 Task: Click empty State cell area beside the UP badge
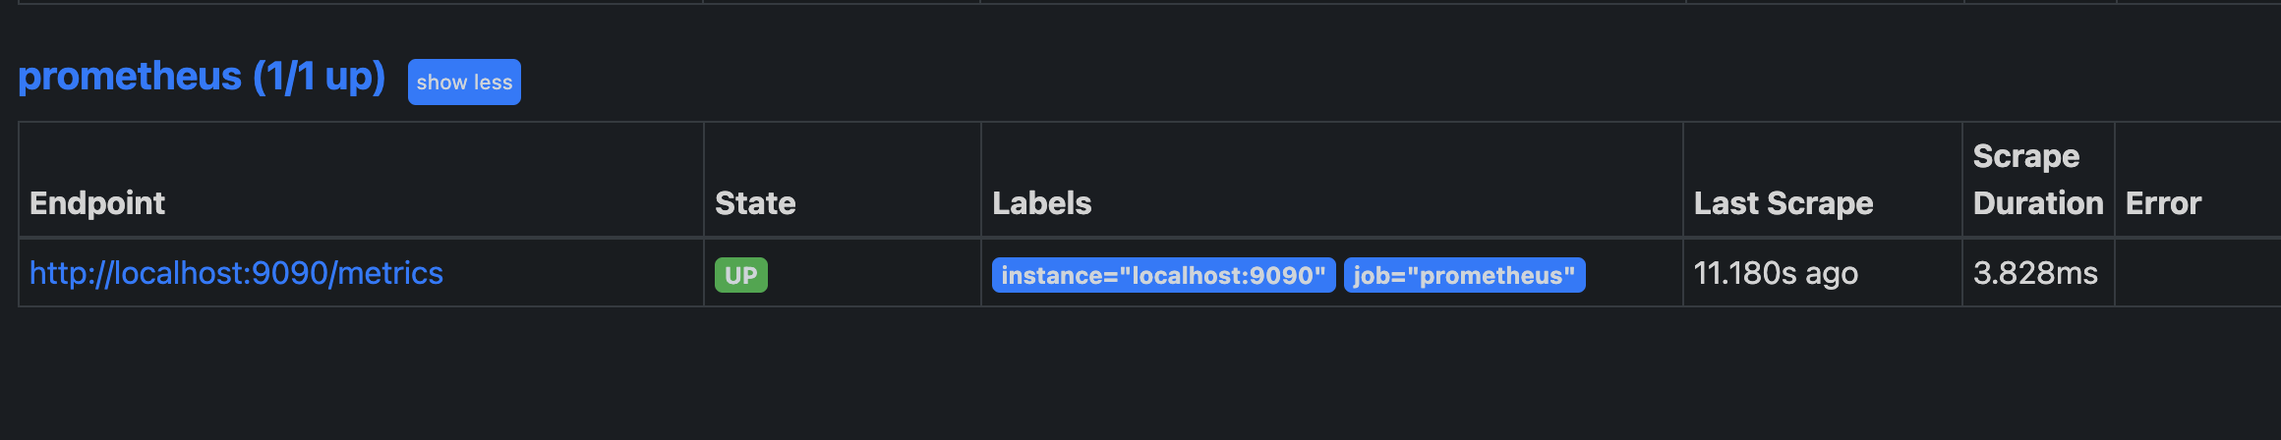click(875, 273)
